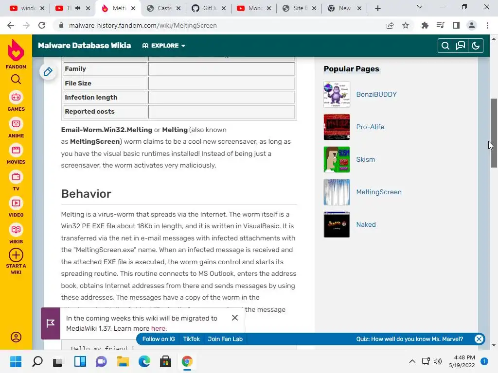The height and width of the screenshot is (373, 498).
Task: Open Microsoft Edge from the taskbar
Action: pos(144,361)
